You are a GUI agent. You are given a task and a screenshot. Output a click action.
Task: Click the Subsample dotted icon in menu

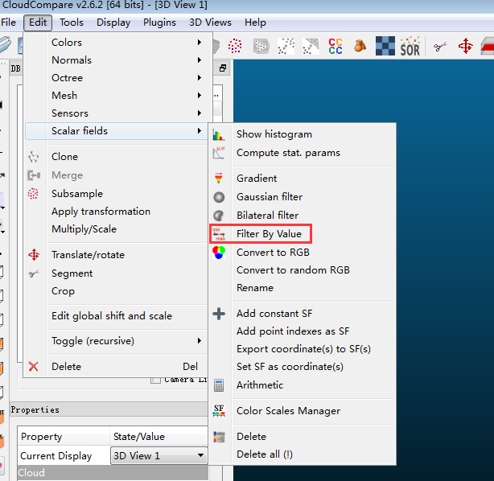click(x=33, y=193)
